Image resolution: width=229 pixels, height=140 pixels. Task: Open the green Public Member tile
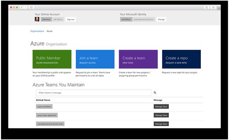click(x=52, y=59)
